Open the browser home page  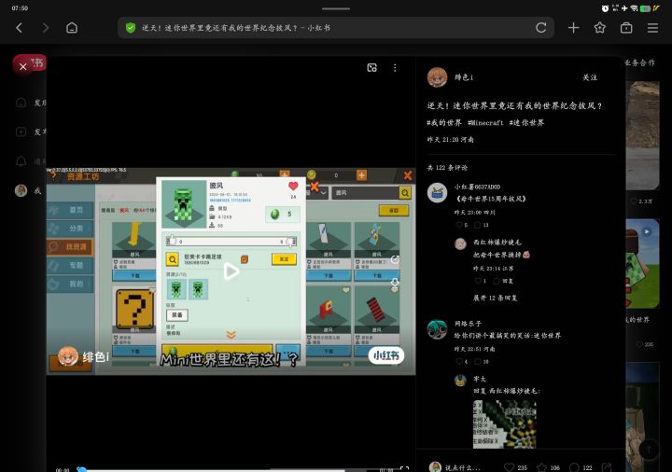tap(72, 28)
